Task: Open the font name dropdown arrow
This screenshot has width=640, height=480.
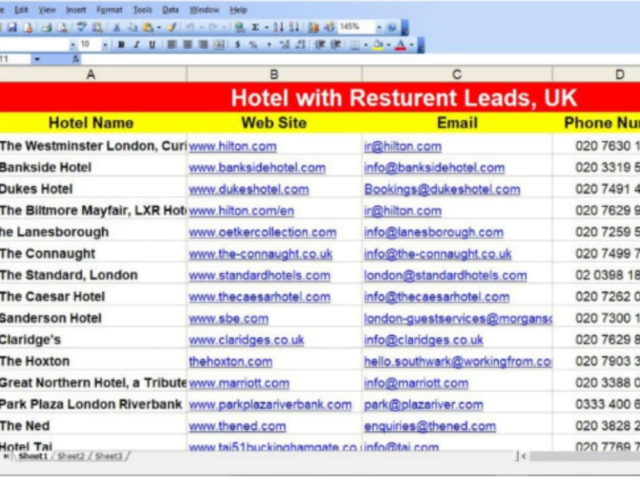Action: pyautogui.click(x=73, y=45)
